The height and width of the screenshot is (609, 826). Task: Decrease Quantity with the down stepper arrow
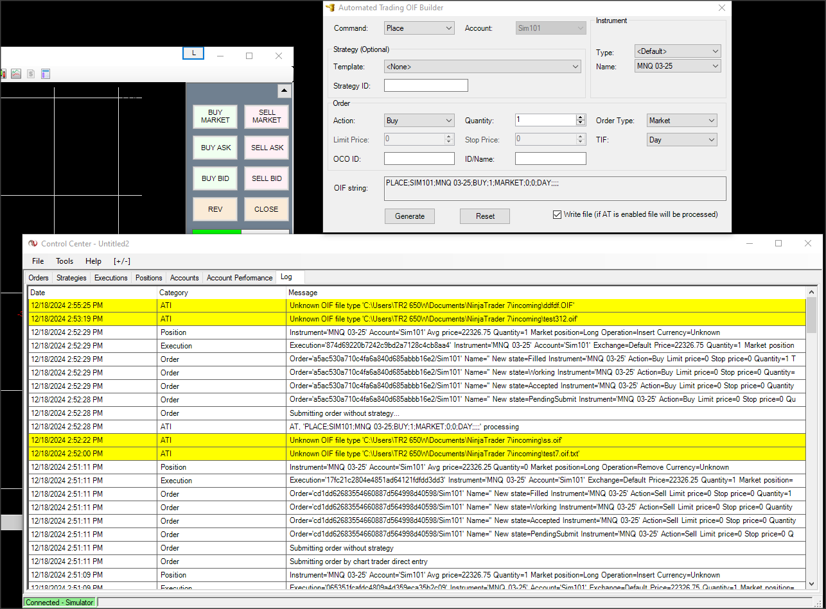click(x=581, y=123)
